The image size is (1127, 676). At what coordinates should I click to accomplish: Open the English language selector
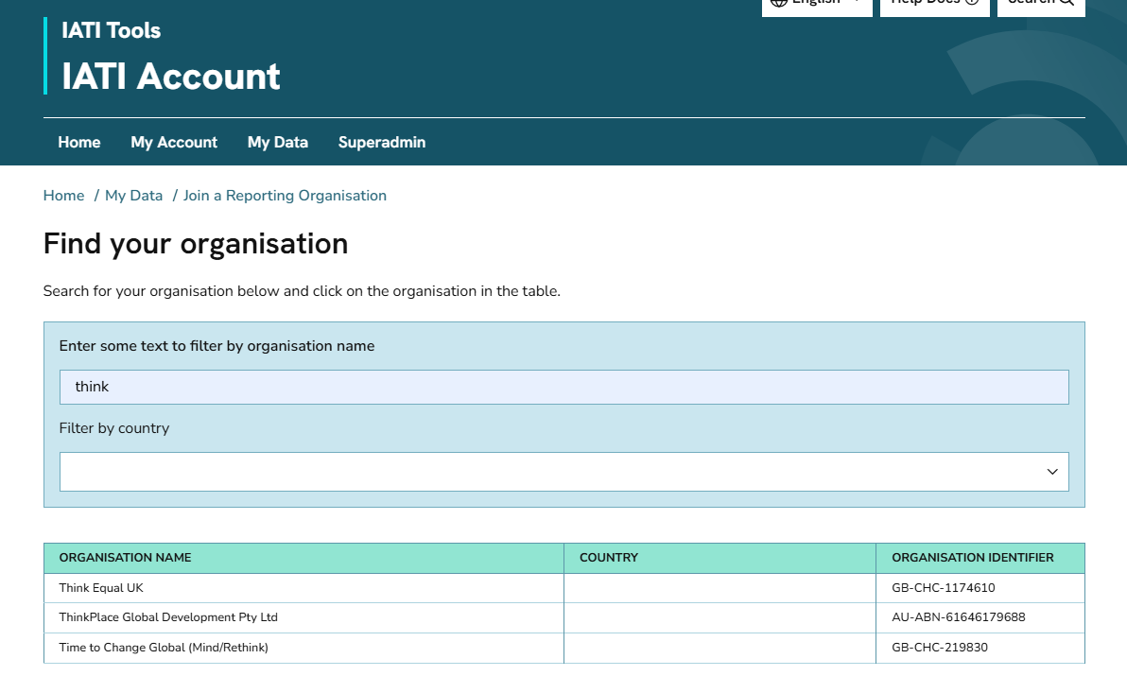point(816,4)
